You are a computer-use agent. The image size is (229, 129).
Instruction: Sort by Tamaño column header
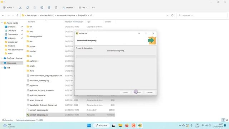[108, 21]
